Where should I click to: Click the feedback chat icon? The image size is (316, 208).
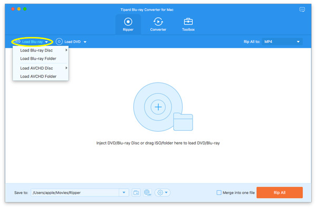302,9
